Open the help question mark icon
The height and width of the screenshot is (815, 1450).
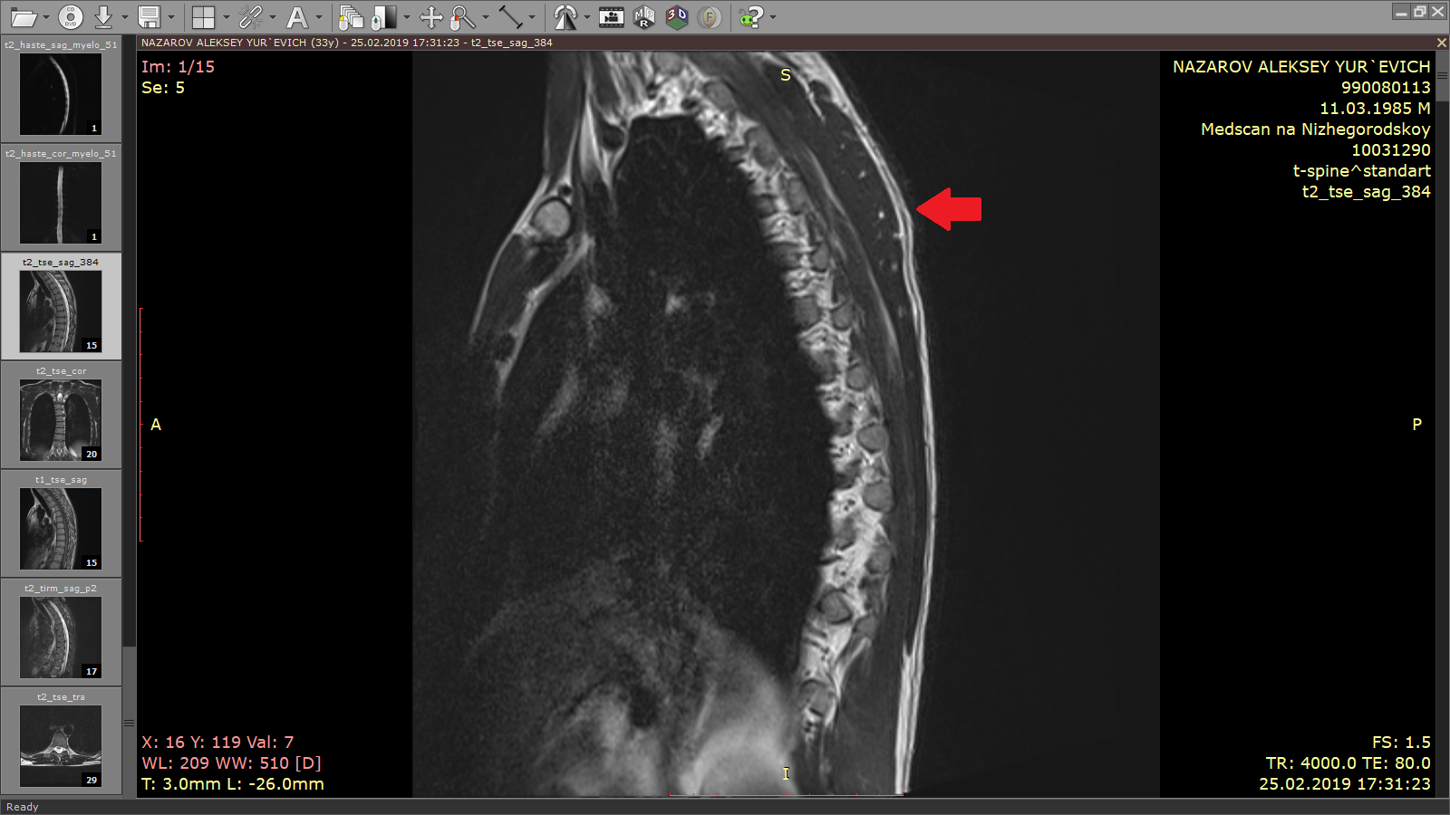pos(751,16)
